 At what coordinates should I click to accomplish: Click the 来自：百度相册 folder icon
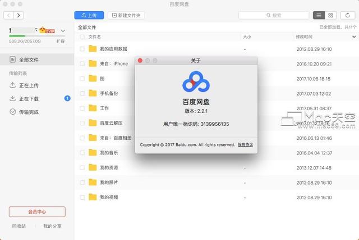[x=93, y=138]
